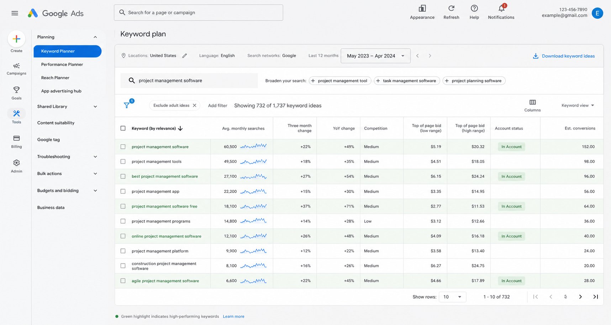Remove the Exclude adult ideas filter

[x=195, y=105]
